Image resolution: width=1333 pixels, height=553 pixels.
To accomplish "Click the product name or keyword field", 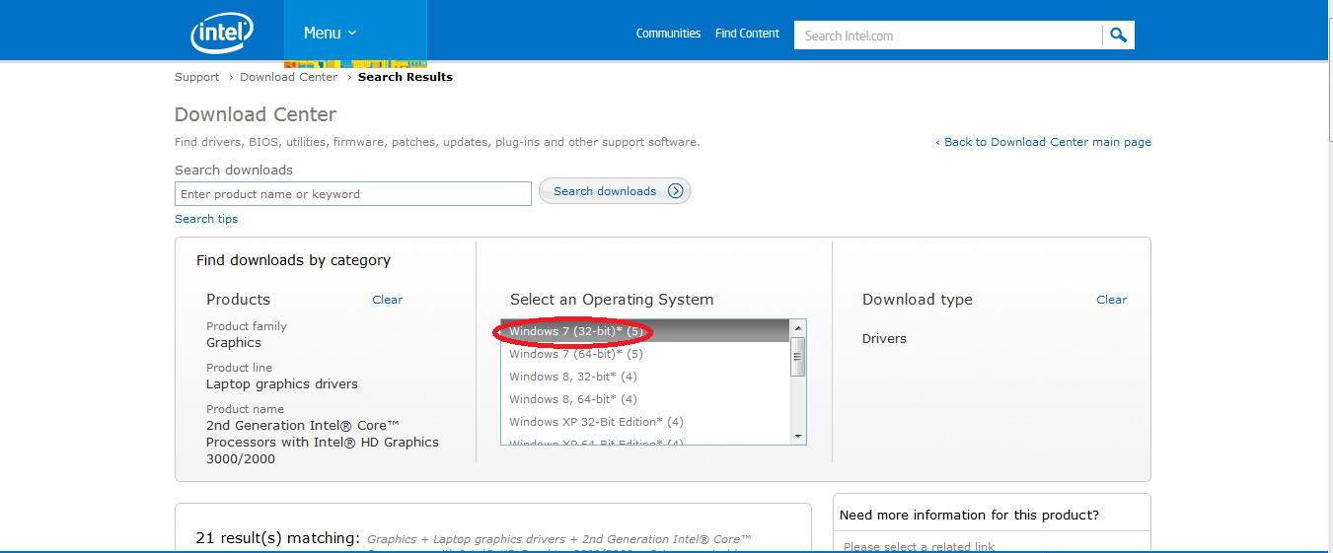I will coord(353,194).
